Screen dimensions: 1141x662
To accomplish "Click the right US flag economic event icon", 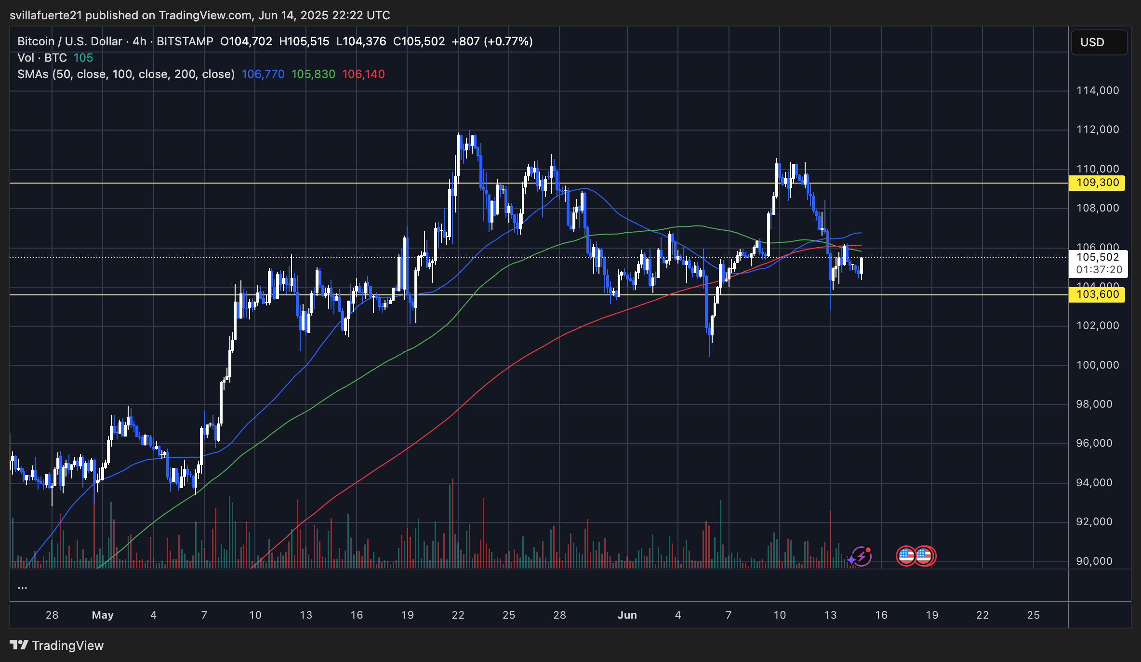I will tap(924, 556).
